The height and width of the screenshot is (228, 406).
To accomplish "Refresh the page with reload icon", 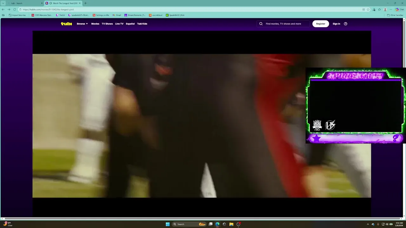I will click(x=15, y=9).
